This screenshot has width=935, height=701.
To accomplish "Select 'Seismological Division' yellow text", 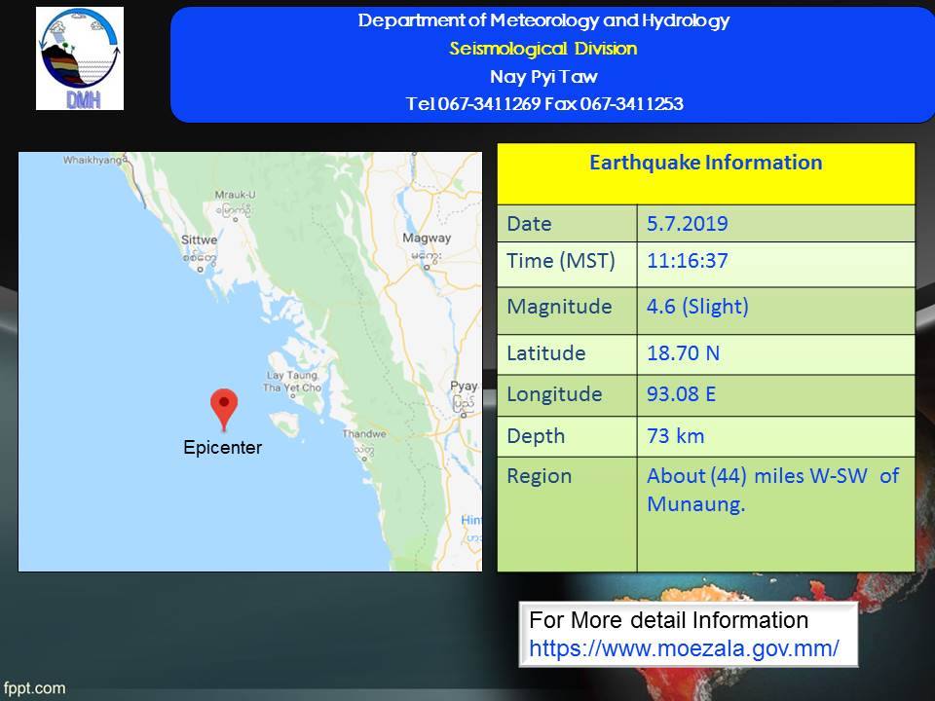I will (543, 49).
